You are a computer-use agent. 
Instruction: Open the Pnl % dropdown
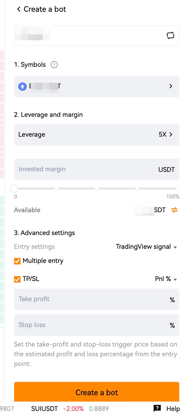[166, 279]
